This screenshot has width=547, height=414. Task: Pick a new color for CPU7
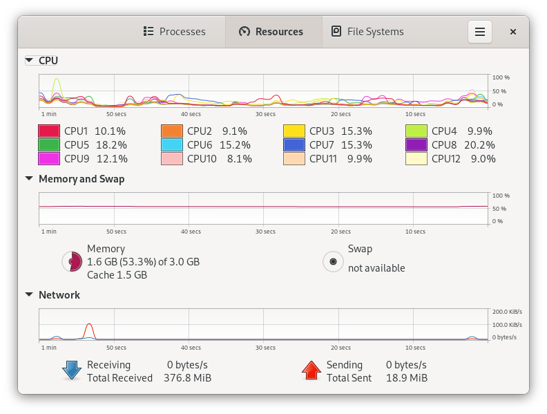pos(294,145)
